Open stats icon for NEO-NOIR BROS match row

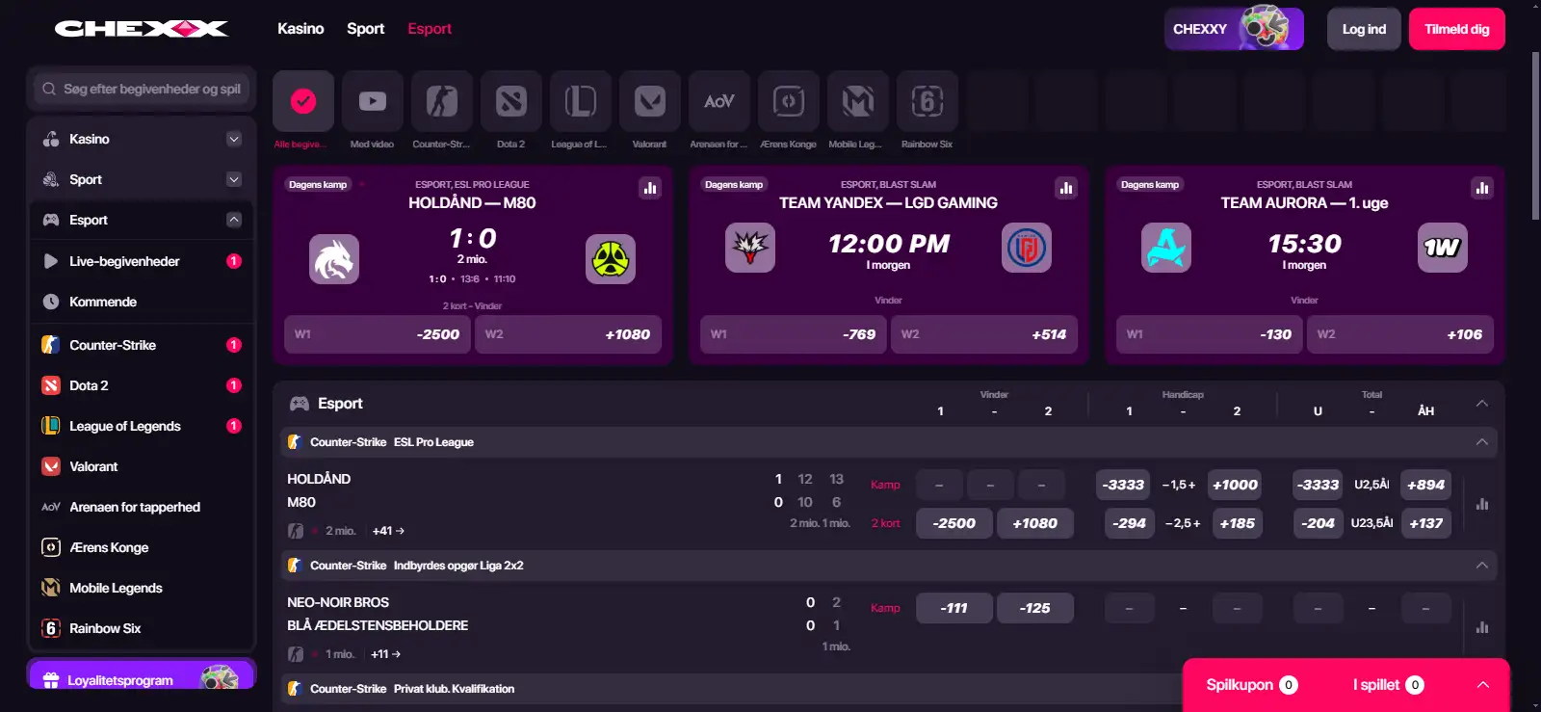pyautogui.click(x=1482, y=627)
